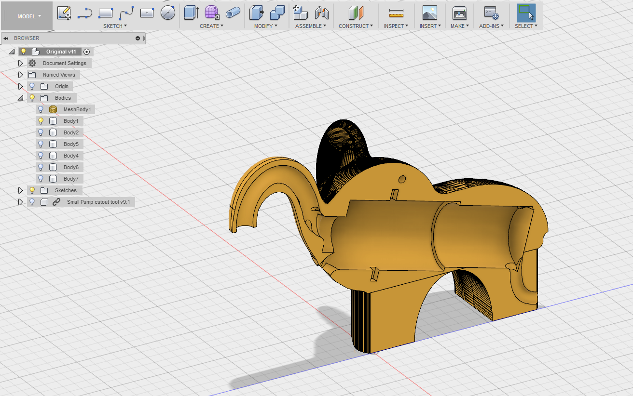Click the Insert image icon
This screenshot has width=633, height=396.
point(429,13)
